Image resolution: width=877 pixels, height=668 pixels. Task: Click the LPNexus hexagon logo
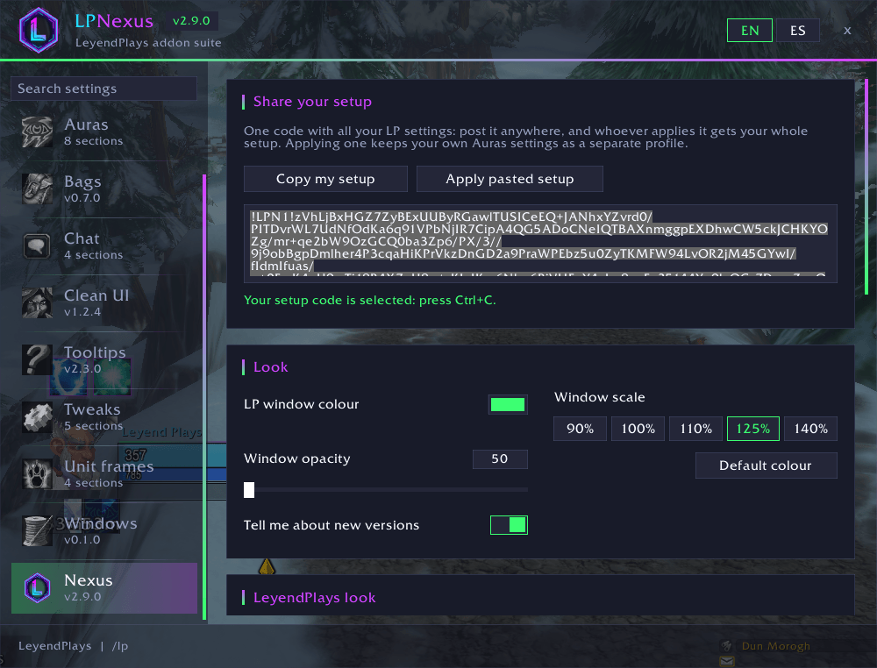pos(38,30)
